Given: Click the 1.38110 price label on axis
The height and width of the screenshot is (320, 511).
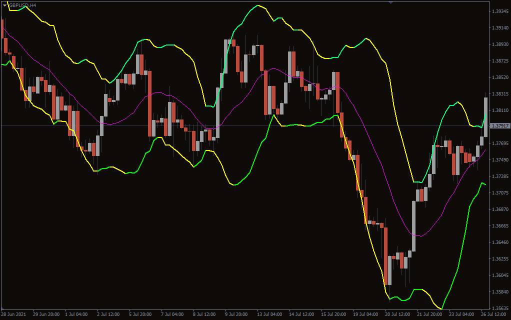Looking at the screenshot, I should coord(500,110).
